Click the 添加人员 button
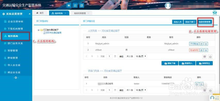 (x=177, y=22)
